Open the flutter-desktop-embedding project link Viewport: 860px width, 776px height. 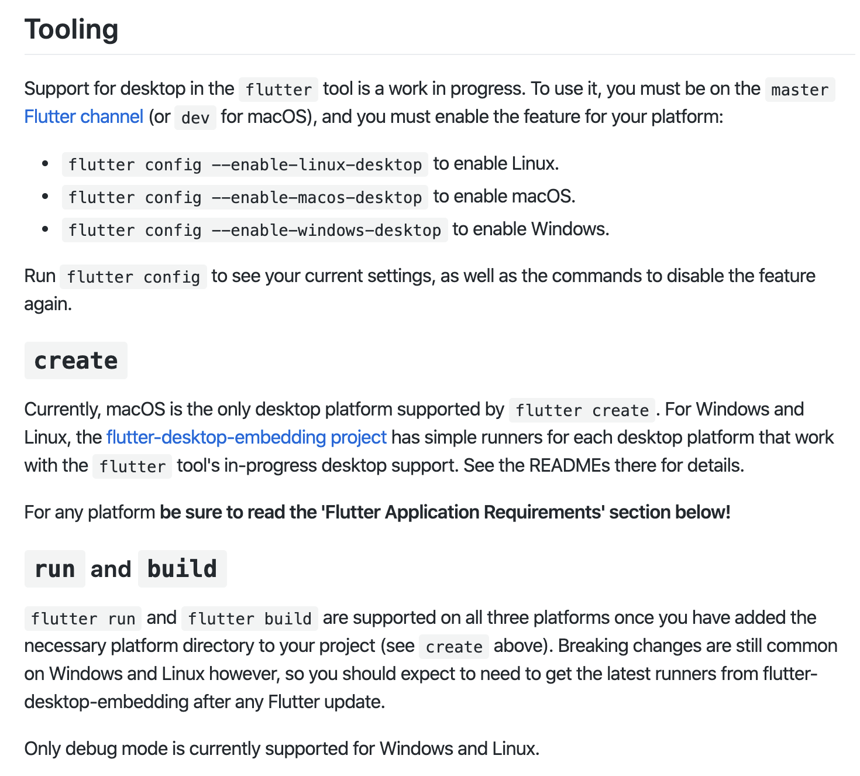[x=246, y=437]
